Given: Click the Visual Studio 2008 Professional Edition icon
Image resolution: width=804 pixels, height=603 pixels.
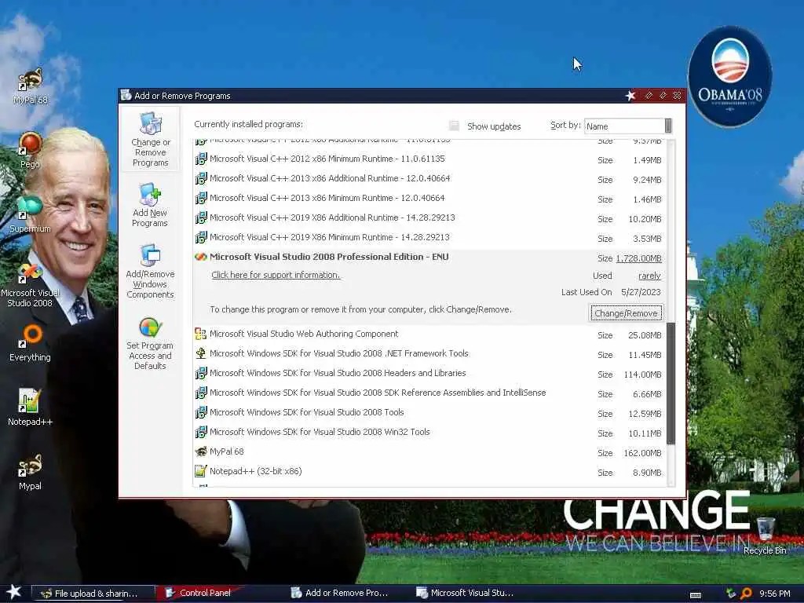Looking at the screenshot, I should 200,257.
